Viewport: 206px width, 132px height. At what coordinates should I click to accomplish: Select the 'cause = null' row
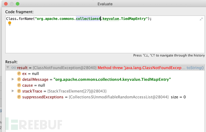click(105, 85)
